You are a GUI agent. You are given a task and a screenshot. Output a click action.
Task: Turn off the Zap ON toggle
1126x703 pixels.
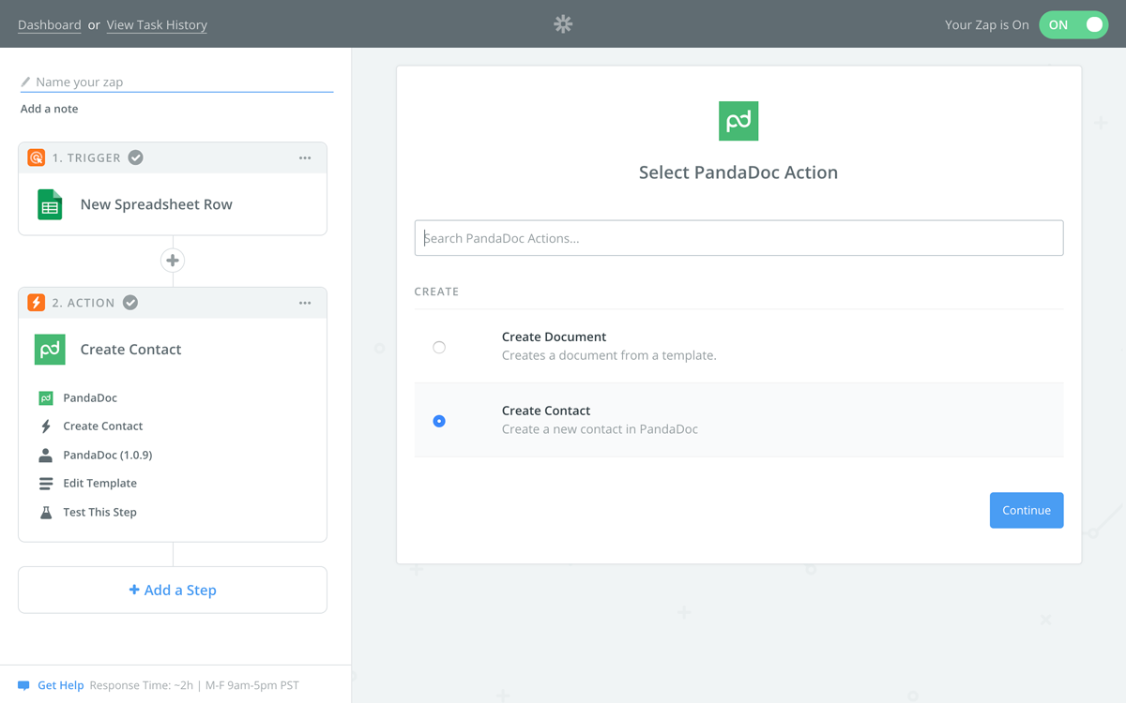(1073, 25)
